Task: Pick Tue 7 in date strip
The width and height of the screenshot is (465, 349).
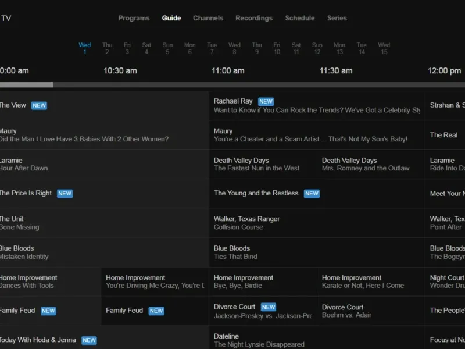Action: 212,48
